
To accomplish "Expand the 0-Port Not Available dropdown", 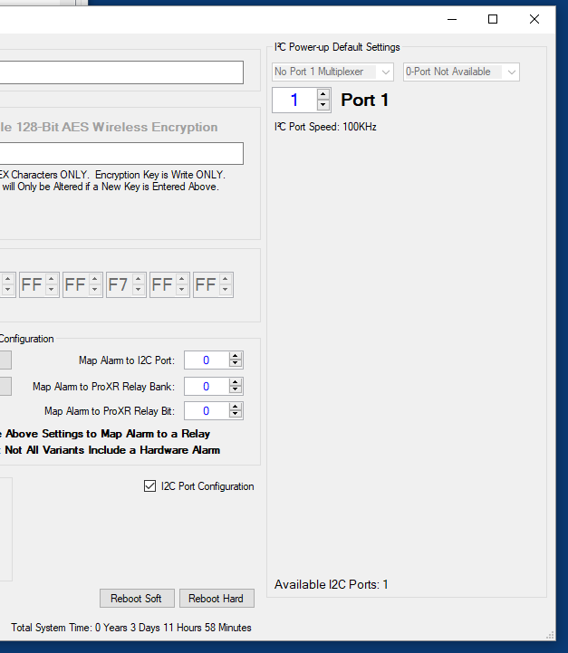I will pyautogui.click(x=461, y=72).
